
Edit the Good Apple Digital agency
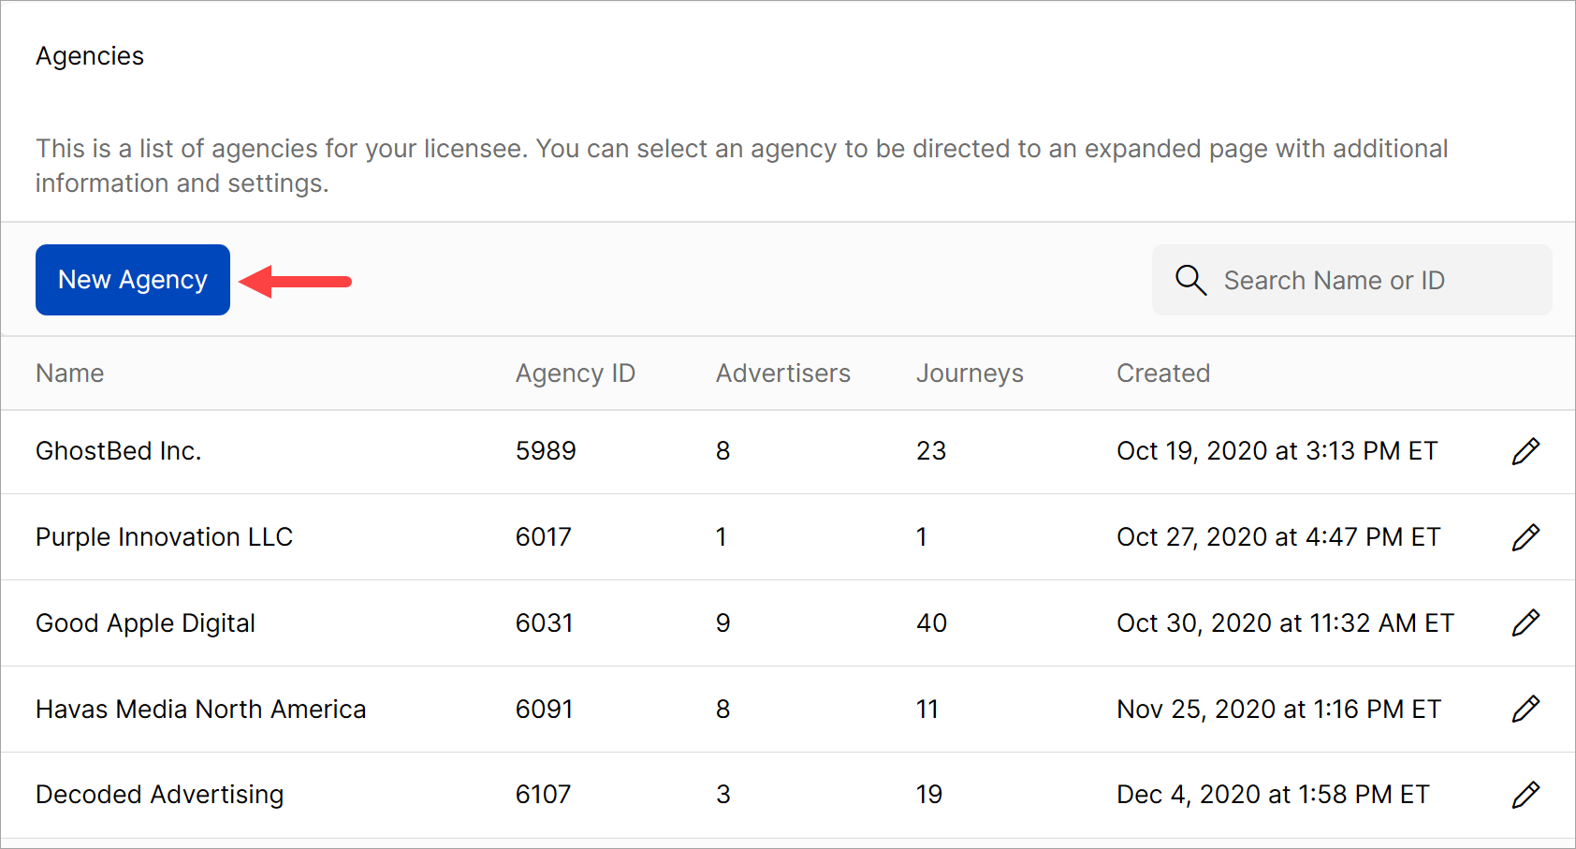pos(1525,622)
